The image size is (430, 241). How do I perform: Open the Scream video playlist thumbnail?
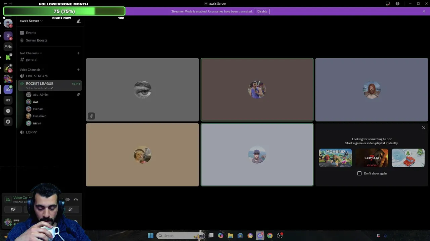[x=372, y=158]
